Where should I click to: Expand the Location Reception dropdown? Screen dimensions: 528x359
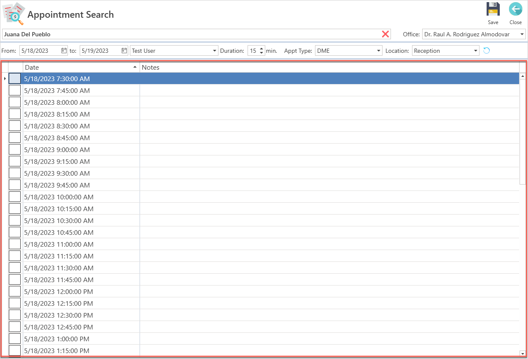[476, 51]
